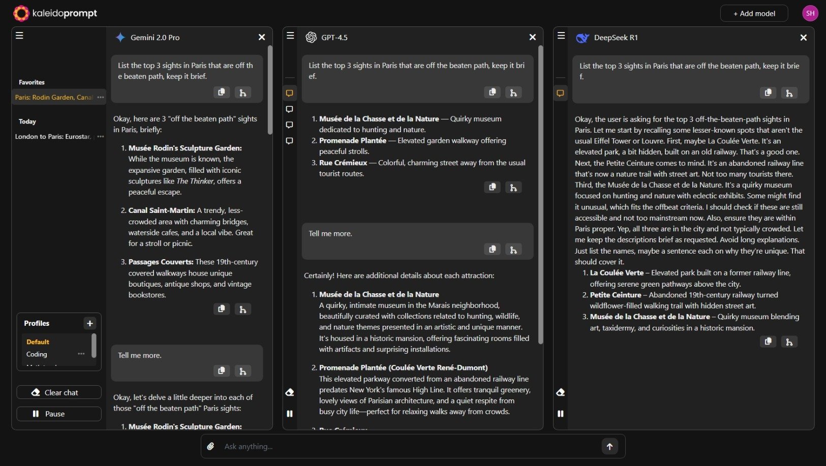Click the GPT-4.5 panel scrollbar
The image size is (826, 466).
[540, 195]
